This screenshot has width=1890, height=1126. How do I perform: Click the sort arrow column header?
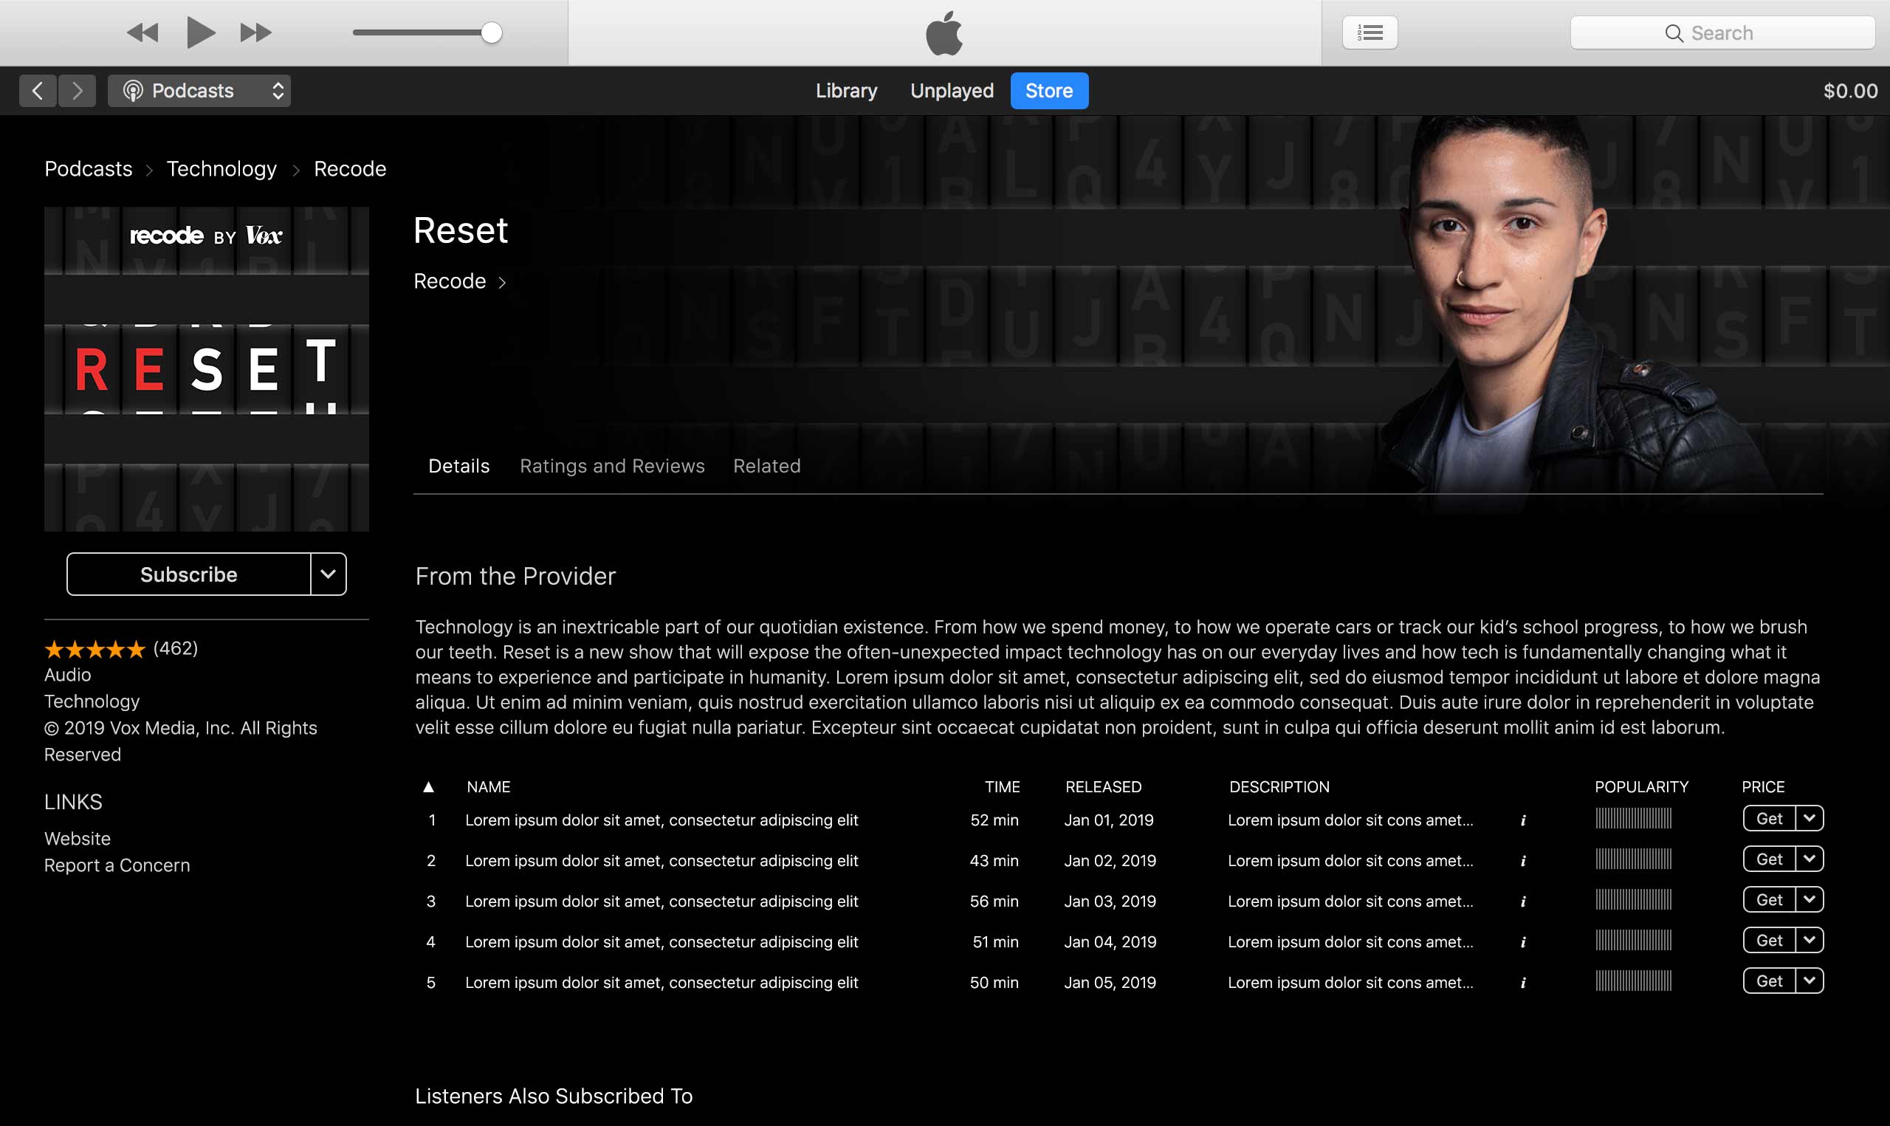pyautogui.click(x=428, y=787)
